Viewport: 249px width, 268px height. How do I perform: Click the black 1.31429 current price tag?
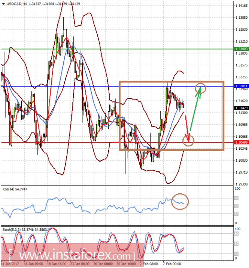tap(242, 108)
